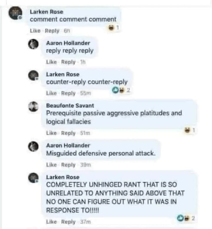This screenshot has width=212, height=229.
Task: Click Beaufonte Savant's avatar picture
Action: tap(33, 107)
